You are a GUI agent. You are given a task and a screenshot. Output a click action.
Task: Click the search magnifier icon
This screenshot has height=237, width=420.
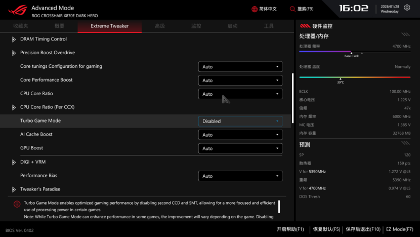(292, 9)
